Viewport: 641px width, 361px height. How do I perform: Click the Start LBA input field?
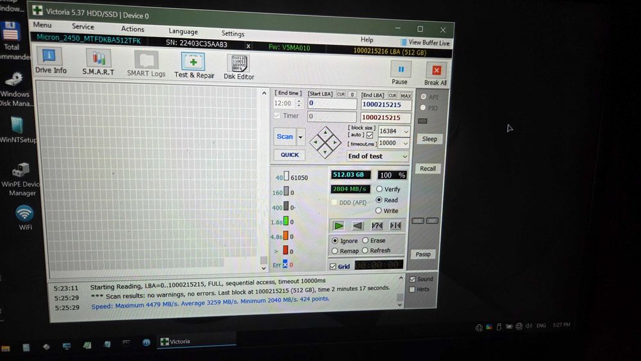click(332, 103)
